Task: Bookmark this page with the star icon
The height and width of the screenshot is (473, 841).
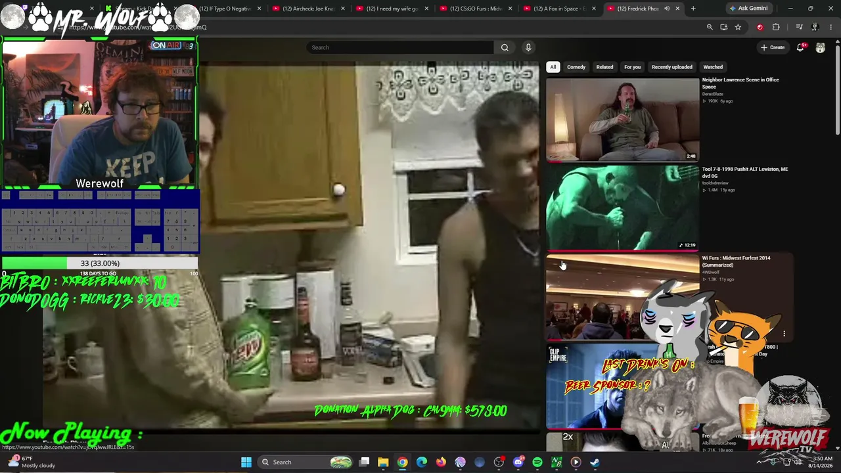Action: [738, 27]
